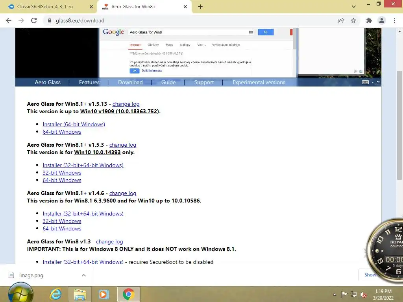Click the image.png file icon

11,275
